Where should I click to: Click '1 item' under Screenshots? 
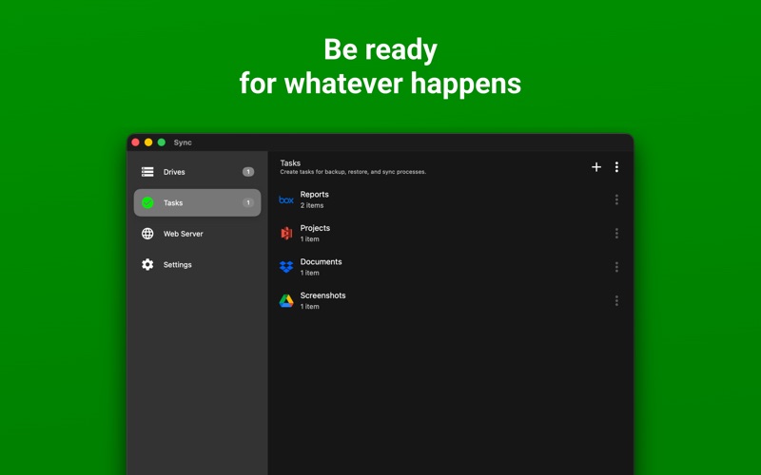pos(310,306)
